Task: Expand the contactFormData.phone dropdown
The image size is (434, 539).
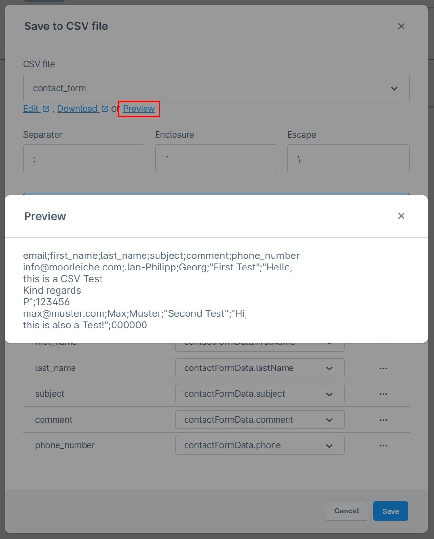Action: 260,445
